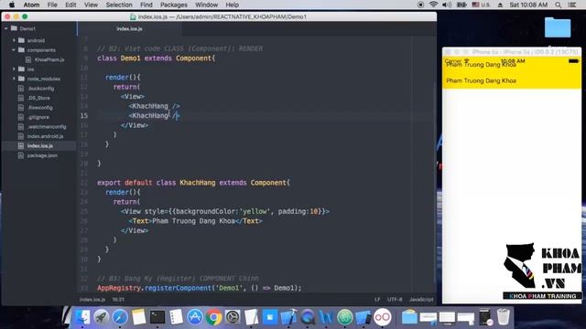Open Terminal from the Dock
Viewport: 586px width, 329px height.
(x=157, y=317)
